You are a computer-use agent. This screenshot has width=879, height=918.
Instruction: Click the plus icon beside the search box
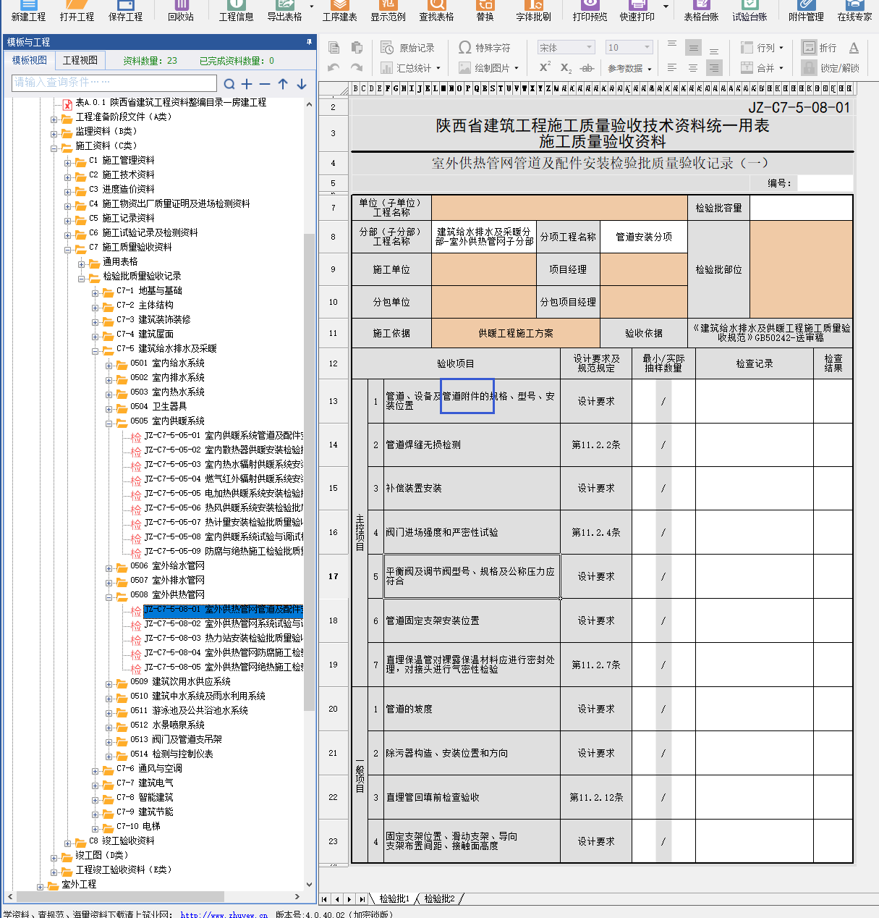[x=247, y=84]
